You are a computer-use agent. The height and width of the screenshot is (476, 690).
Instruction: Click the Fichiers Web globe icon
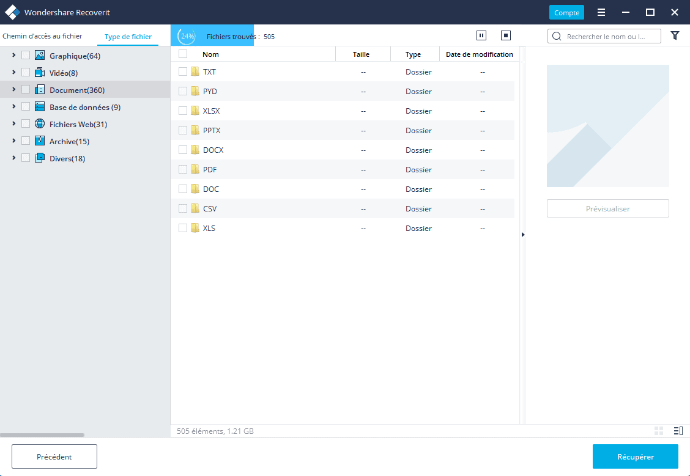tap(40, 124)
